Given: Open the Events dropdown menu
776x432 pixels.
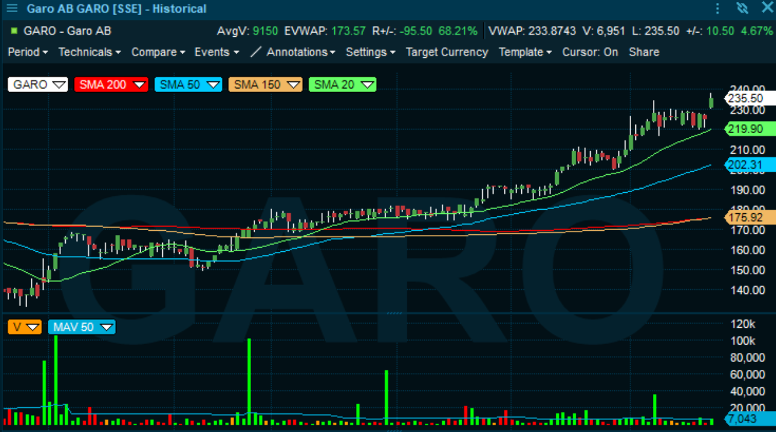Looking at the screenshot, I should [x=217, y=52].
